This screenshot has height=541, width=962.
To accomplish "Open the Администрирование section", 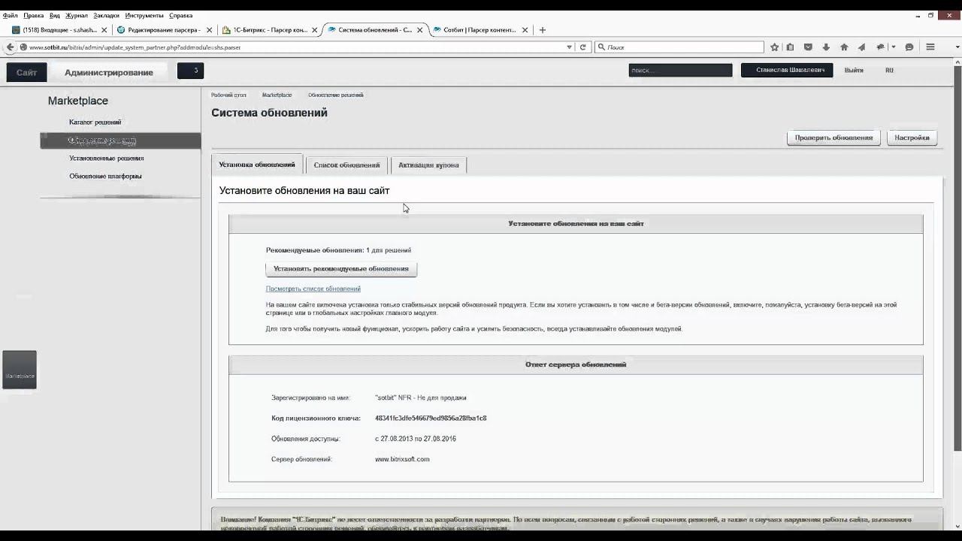I will point(109,72).
